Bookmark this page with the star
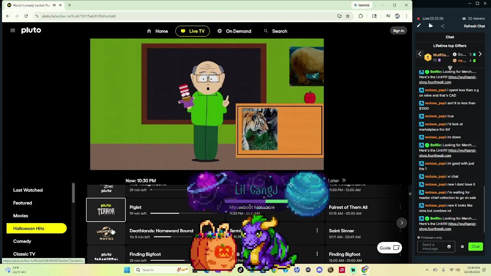Screen dimensions: 491x276 click(348, 16)
